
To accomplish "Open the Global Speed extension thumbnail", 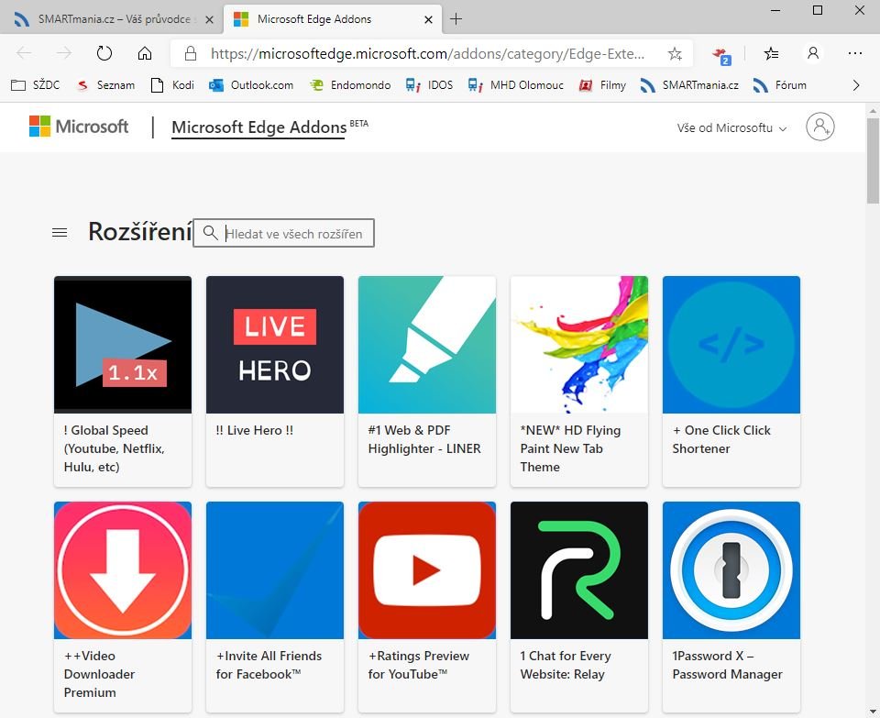I will 123,345.
